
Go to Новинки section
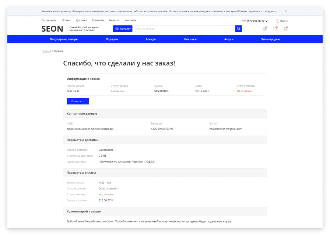pos(190,39)
